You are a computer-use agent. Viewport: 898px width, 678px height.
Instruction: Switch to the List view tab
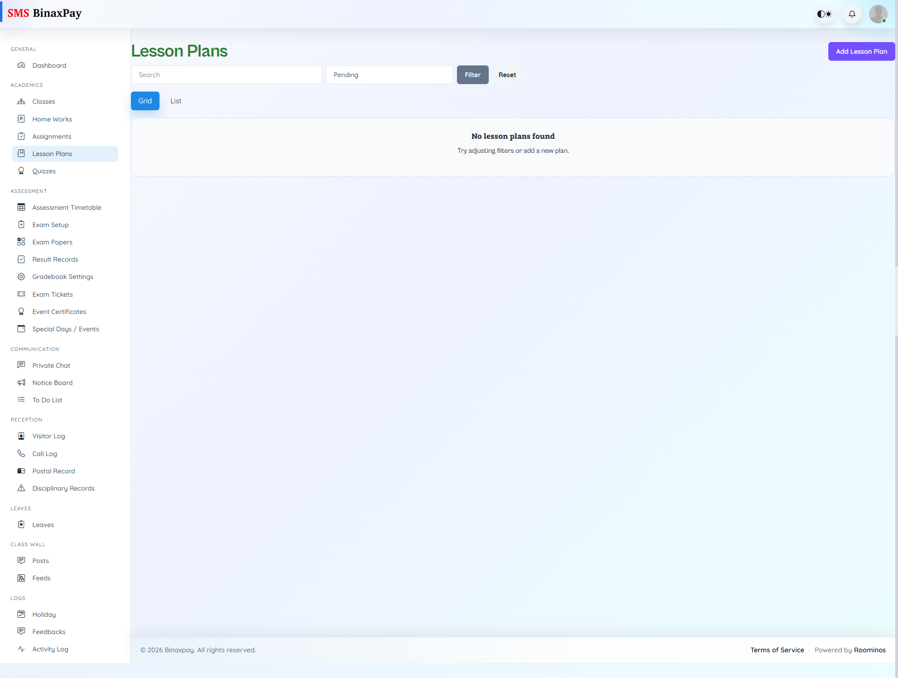coord(176,101)
